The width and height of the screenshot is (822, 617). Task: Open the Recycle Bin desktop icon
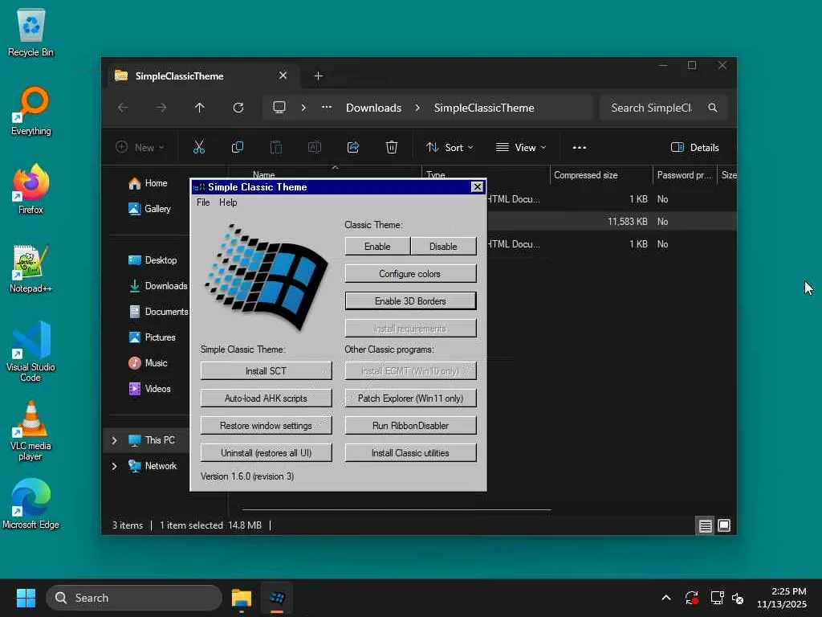click(31, 32)
